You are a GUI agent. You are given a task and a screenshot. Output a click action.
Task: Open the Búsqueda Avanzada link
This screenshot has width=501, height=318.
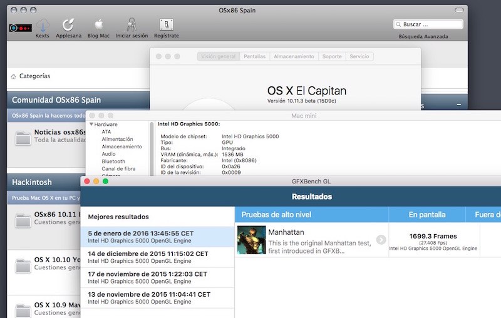tap(423, 36)
